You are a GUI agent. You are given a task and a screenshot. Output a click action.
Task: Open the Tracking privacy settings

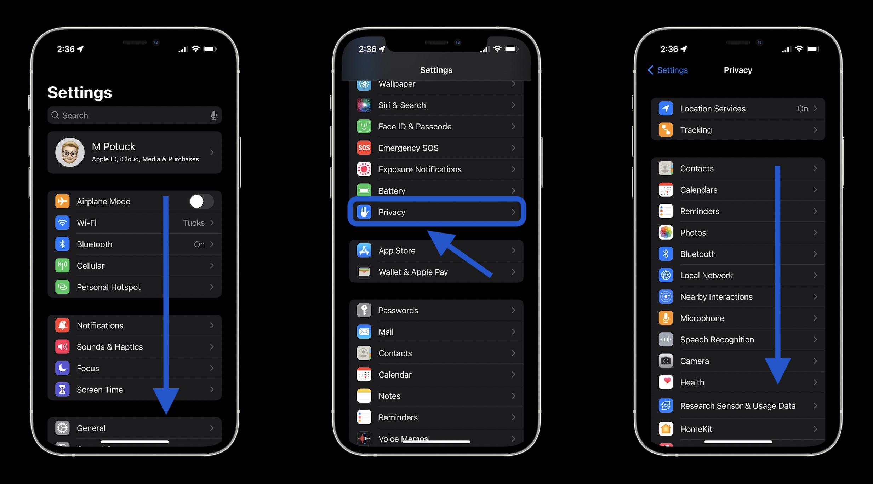tap(738, 129)
